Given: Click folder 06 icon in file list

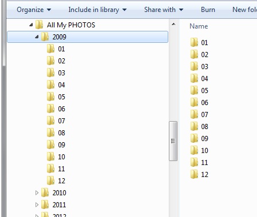Looking at the screenshot, I should [x=194, y=102].
